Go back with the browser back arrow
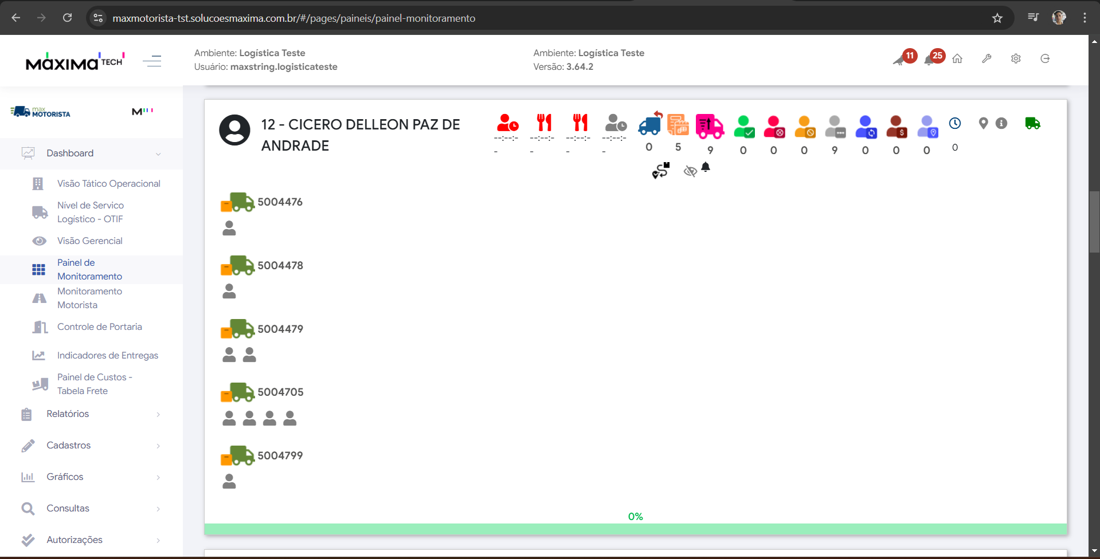This screenshot has height=559, width=1100. click(16, 18)
